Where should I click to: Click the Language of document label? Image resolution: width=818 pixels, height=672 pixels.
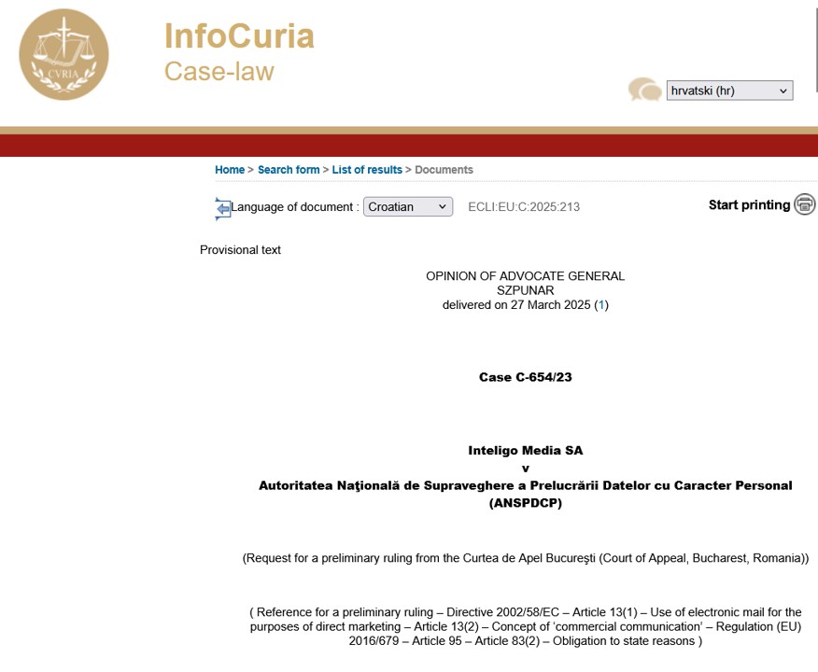(295, 207)
